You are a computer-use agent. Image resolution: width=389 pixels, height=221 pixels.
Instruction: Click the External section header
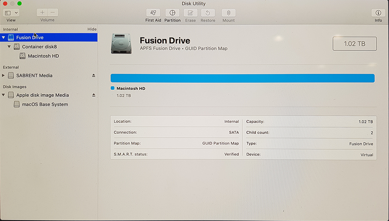(x=11, y=67)
